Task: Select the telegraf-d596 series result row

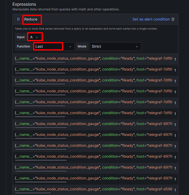Action: tap(93, 189)
